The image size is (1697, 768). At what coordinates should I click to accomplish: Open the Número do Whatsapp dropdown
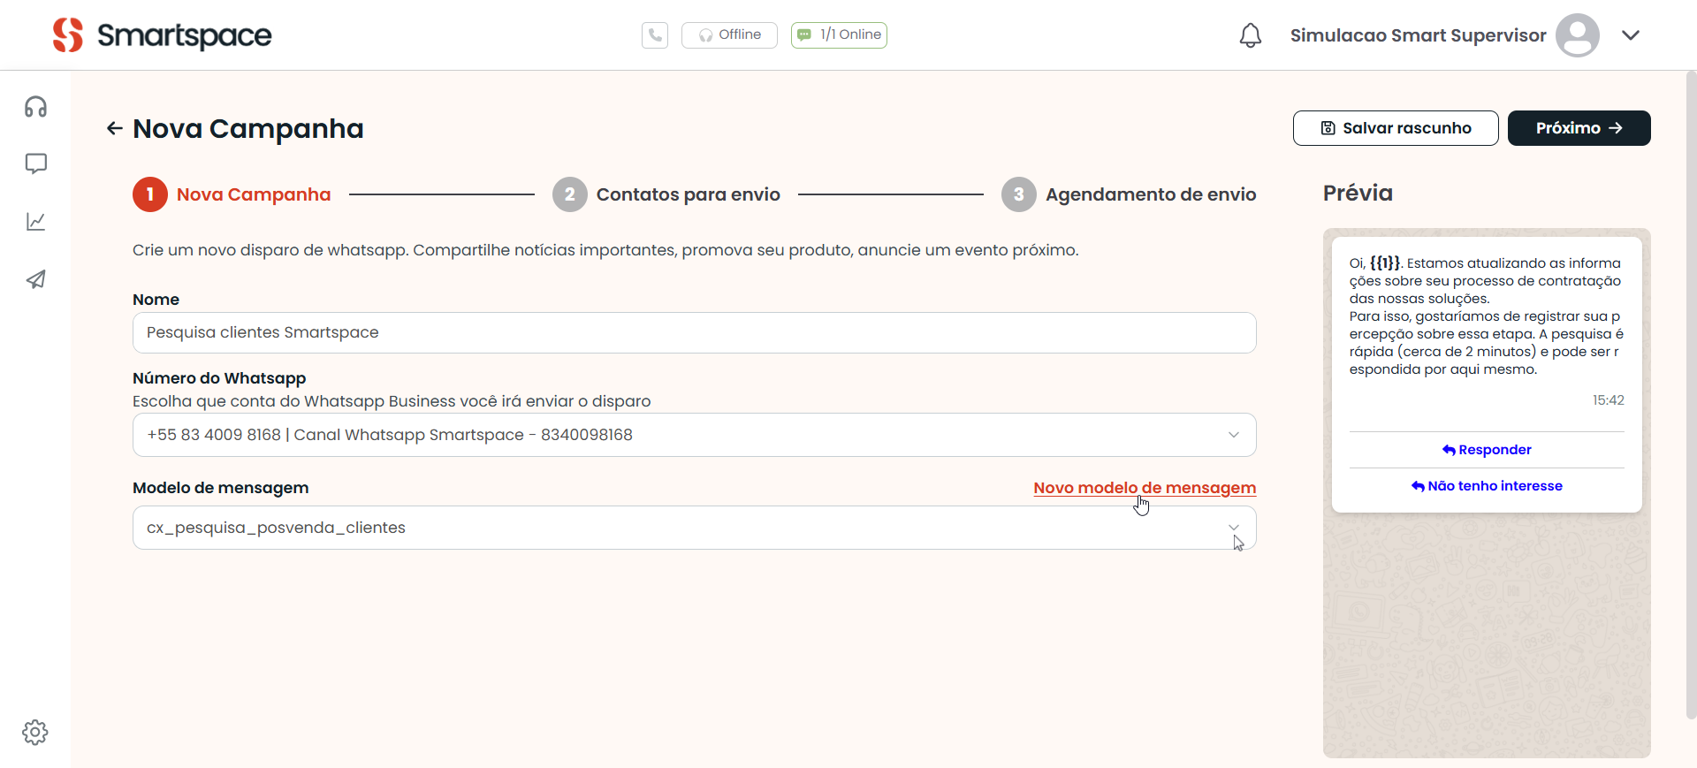[694, 435]
